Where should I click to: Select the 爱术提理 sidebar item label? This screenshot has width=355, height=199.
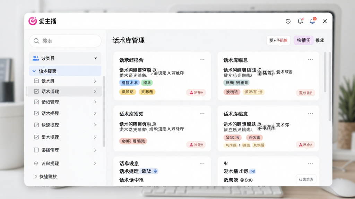pyautogui.click(x=50, y=137)
